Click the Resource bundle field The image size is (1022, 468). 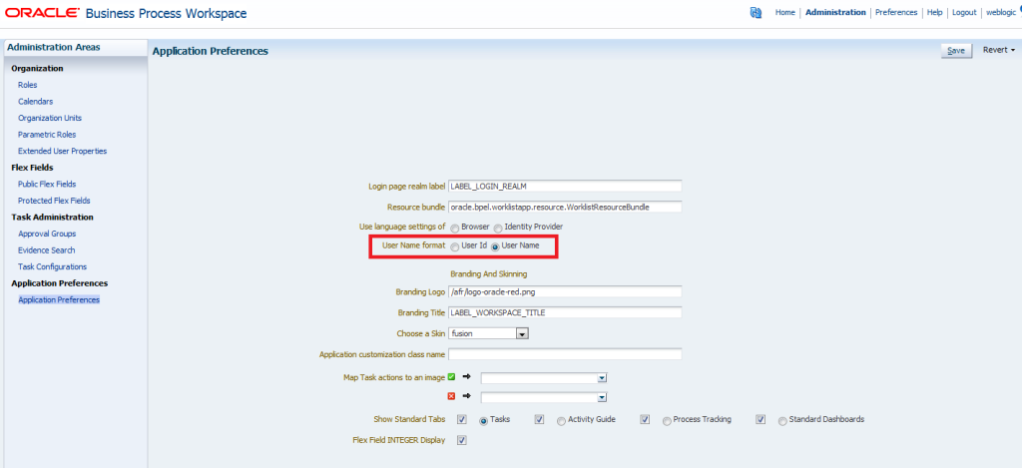(x=565, y=207)
